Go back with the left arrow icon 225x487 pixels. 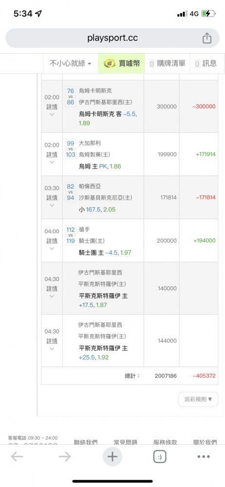click(x=17, y=457)
